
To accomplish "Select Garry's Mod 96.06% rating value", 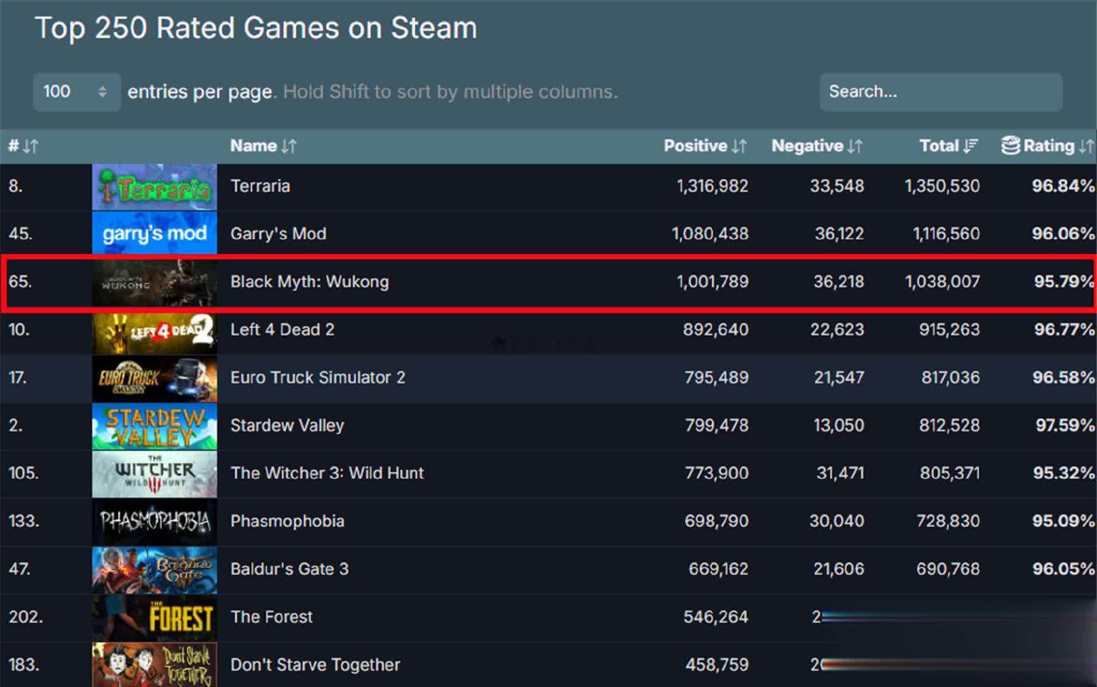I will [1063, 233].
